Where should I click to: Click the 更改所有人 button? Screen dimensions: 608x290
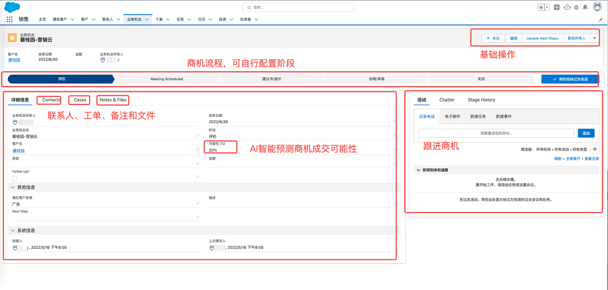tap(576, 38)
